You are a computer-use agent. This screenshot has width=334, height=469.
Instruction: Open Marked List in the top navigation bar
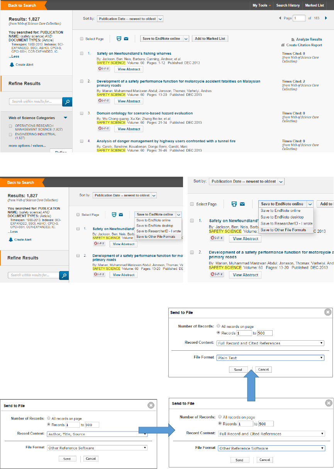[314, 5]
